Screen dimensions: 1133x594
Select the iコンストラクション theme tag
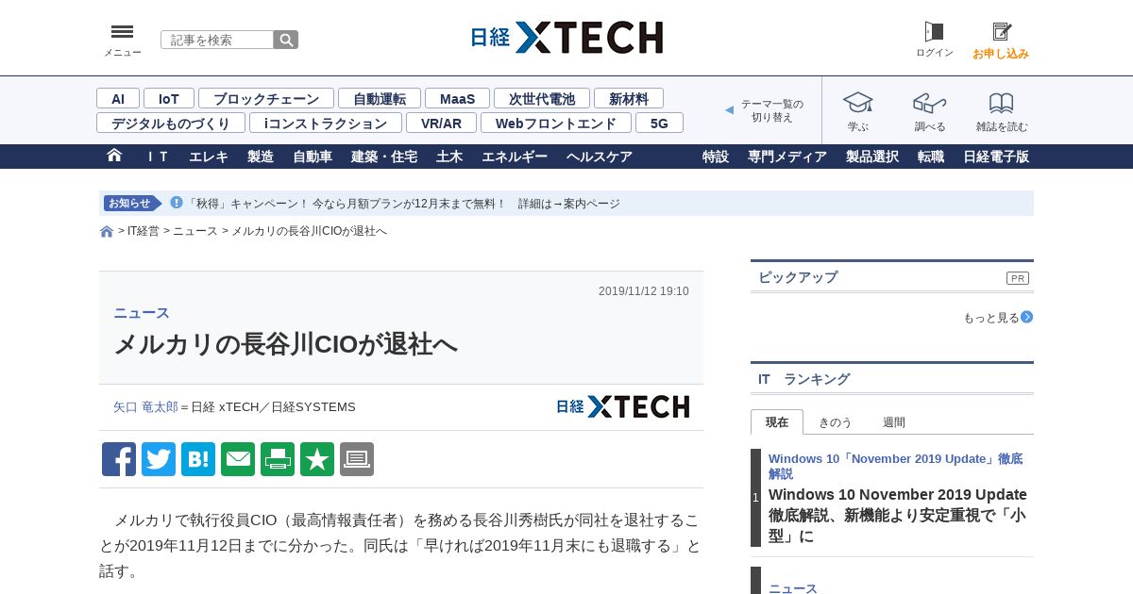326,123
